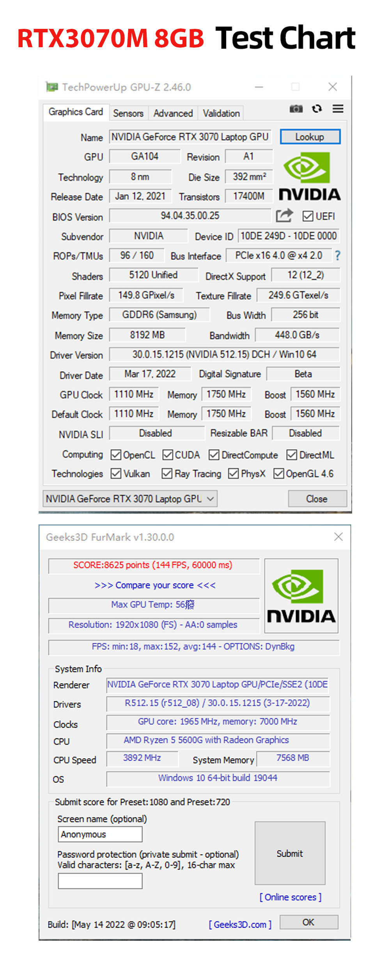Click the GPU-Z title bar app icon

pyautogui.click(x=52, y=87)
